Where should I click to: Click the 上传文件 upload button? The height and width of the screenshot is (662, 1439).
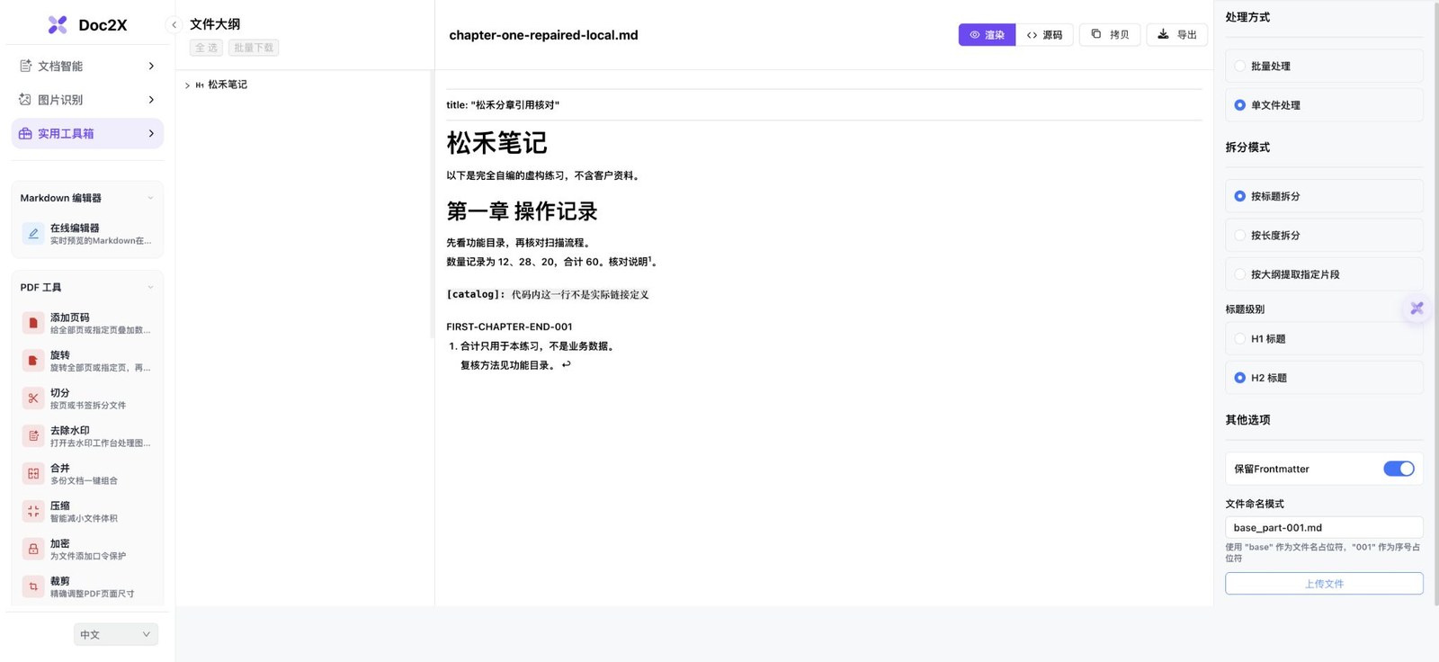point(1324,584)
